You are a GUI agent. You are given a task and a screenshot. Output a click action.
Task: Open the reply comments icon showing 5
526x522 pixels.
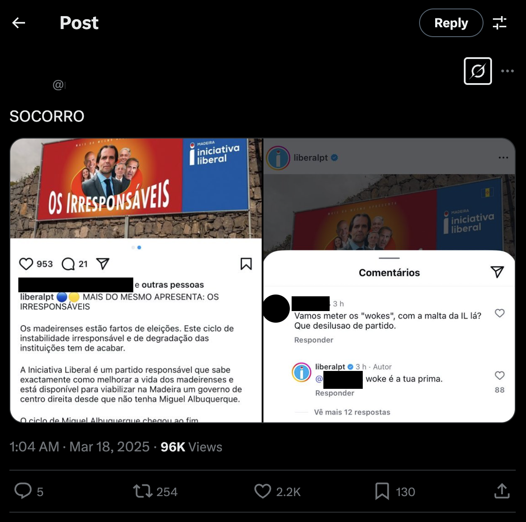[29, 491]
